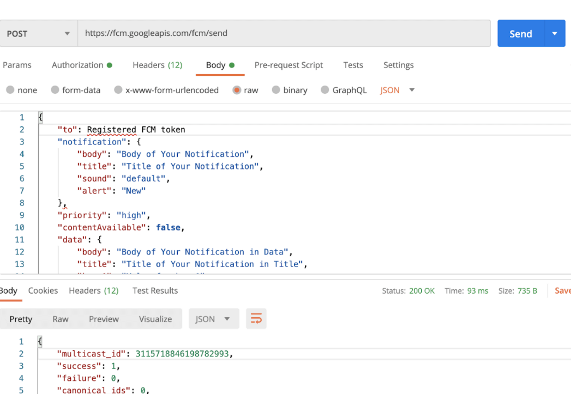Screen dimensions: 571x394
Task: Select the raw body radio button
Action: 237,90
